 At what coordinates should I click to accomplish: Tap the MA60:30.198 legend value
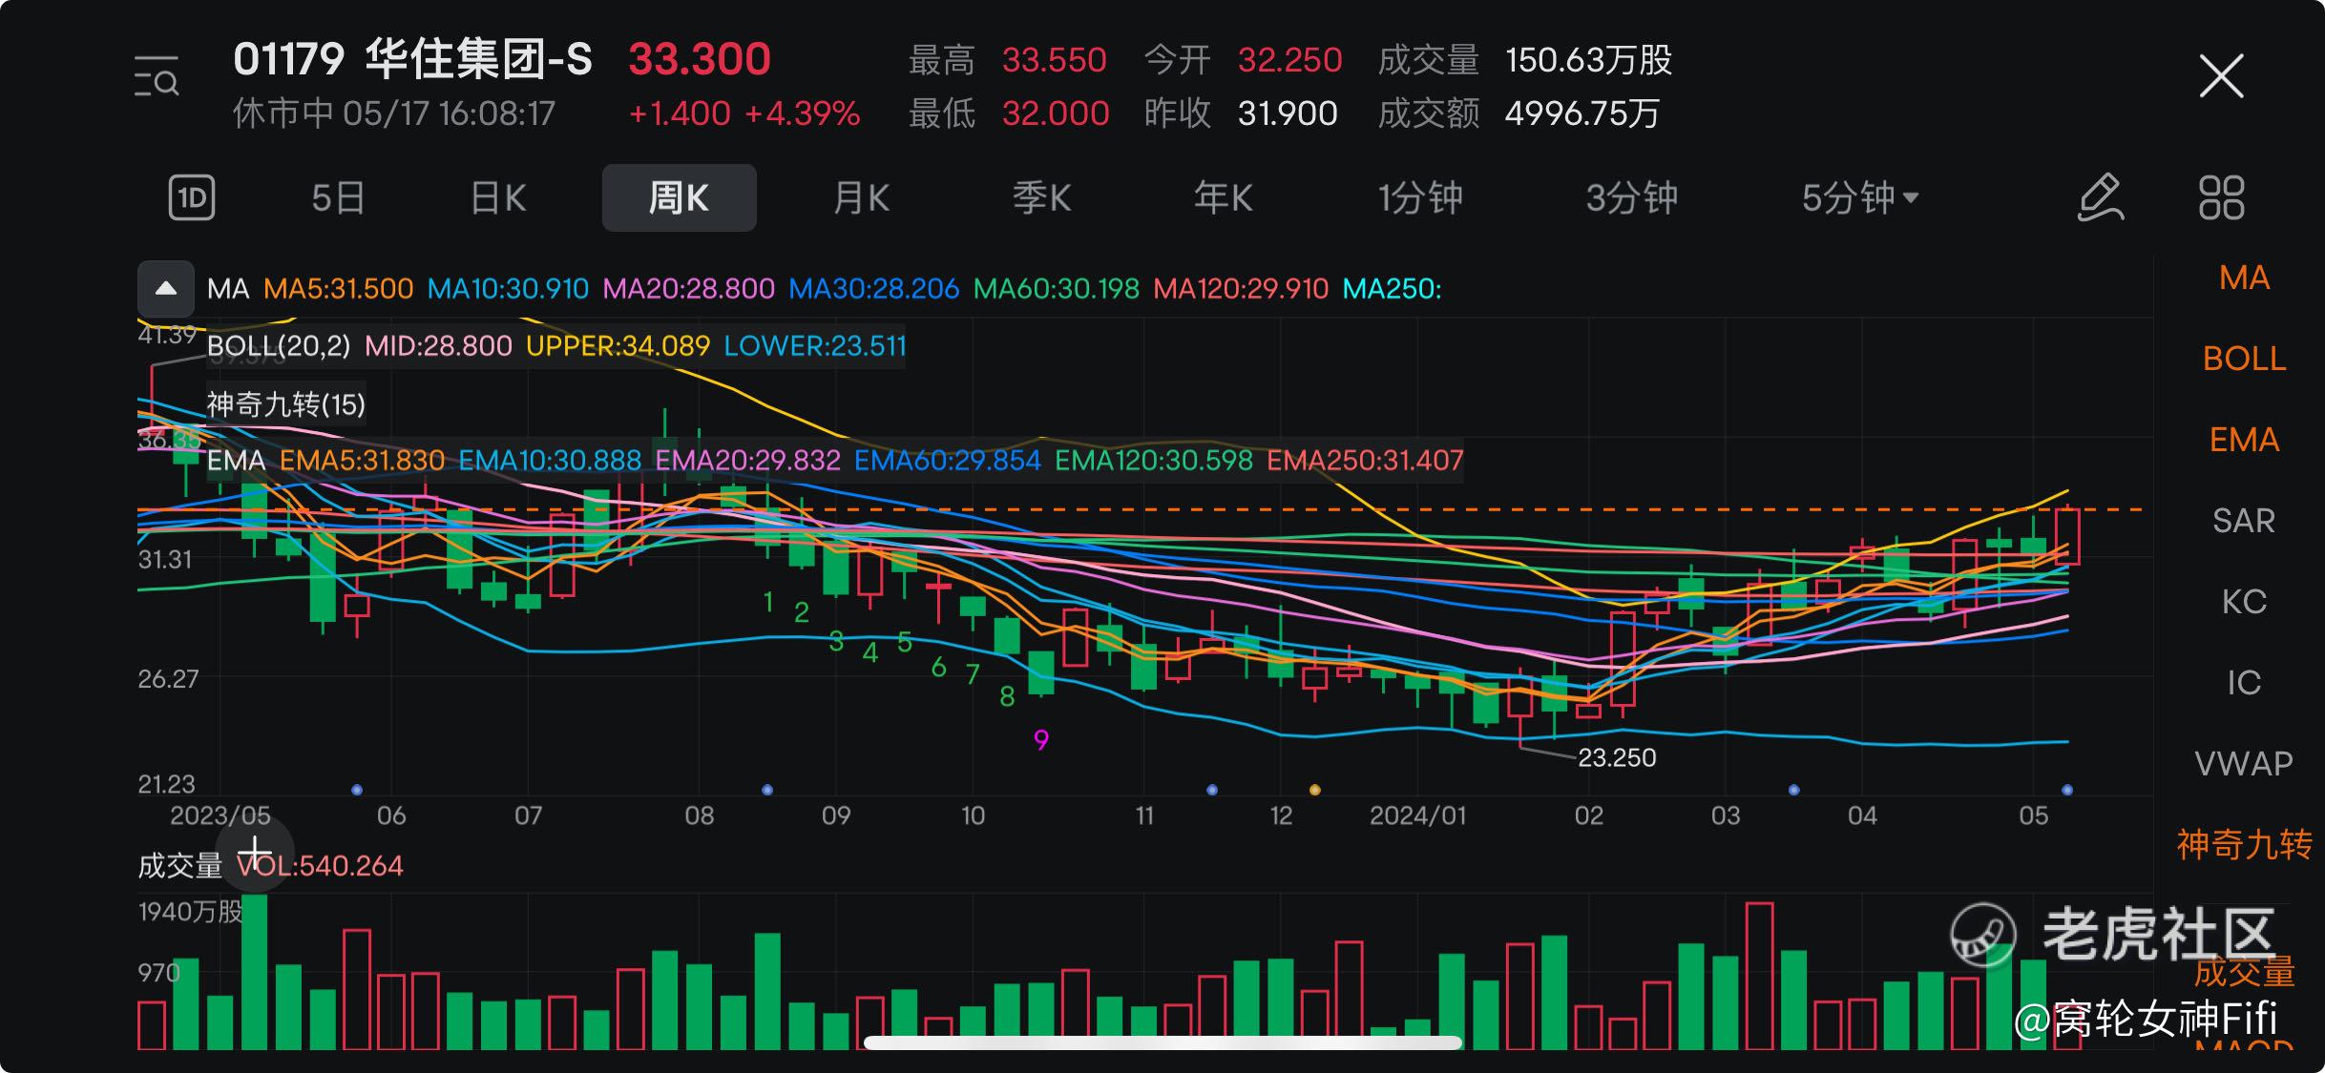tap(1057, 288)
